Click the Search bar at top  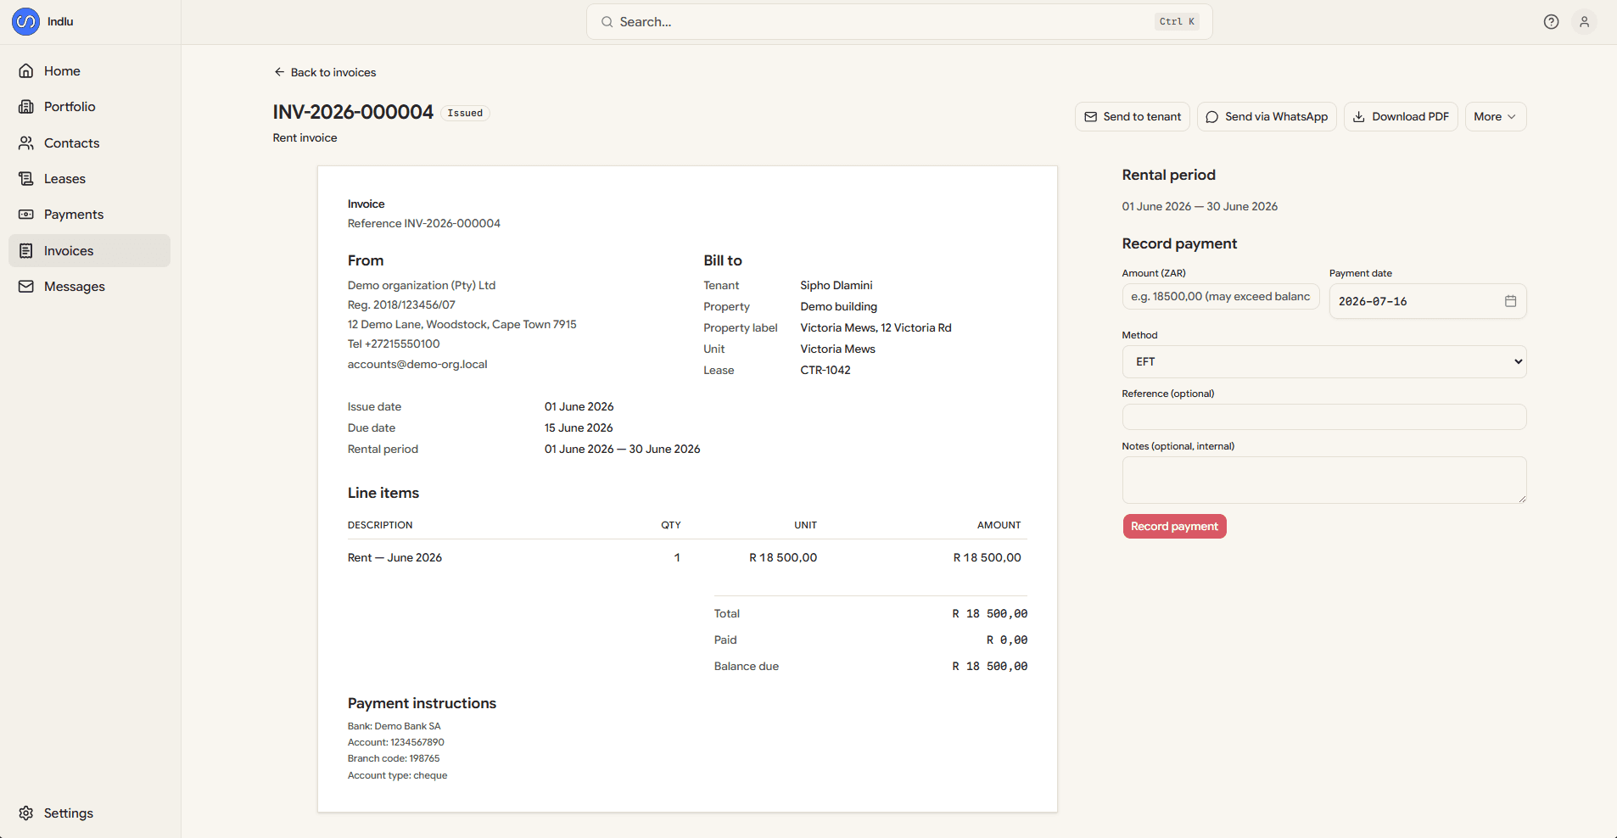tap(899, 22)
